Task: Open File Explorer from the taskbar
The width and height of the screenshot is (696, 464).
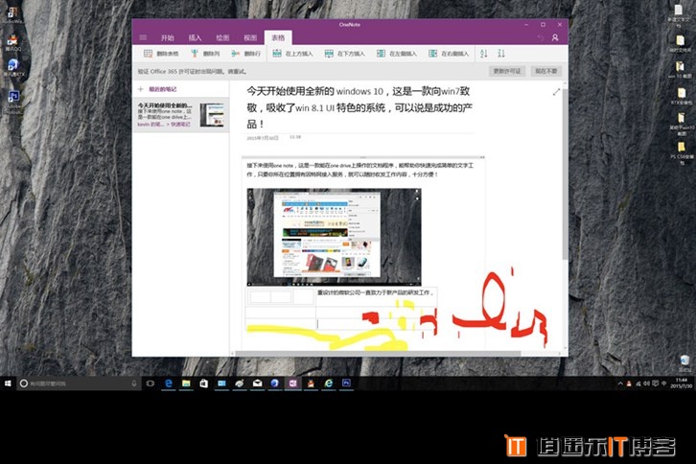Action: (x=186, y=383)
